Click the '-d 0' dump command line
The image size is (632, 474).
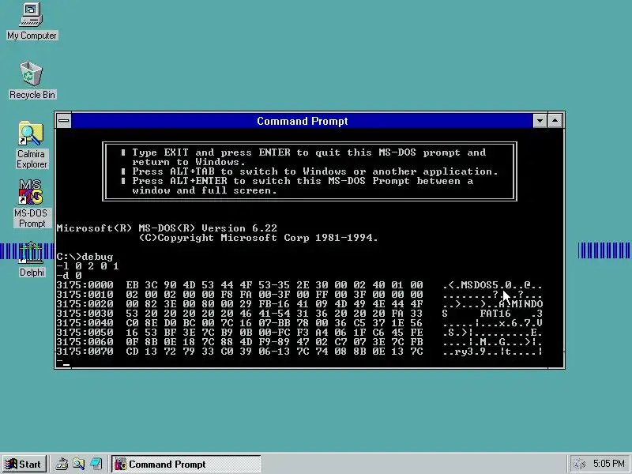(x=69, y=276)
